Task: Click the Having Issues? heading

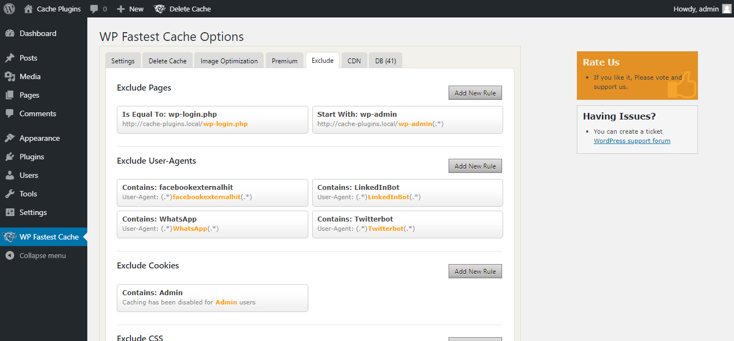Action: coord(619,116)
